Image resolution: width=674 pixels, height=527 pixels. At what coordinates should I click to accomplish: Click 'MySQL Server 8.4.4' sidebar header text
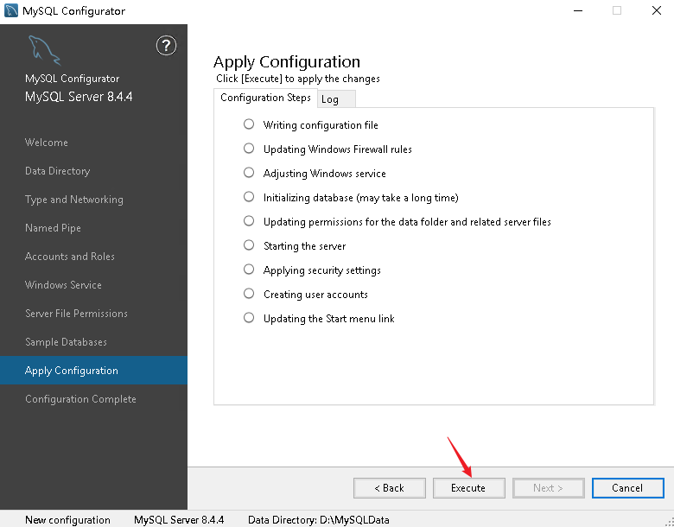79,97
